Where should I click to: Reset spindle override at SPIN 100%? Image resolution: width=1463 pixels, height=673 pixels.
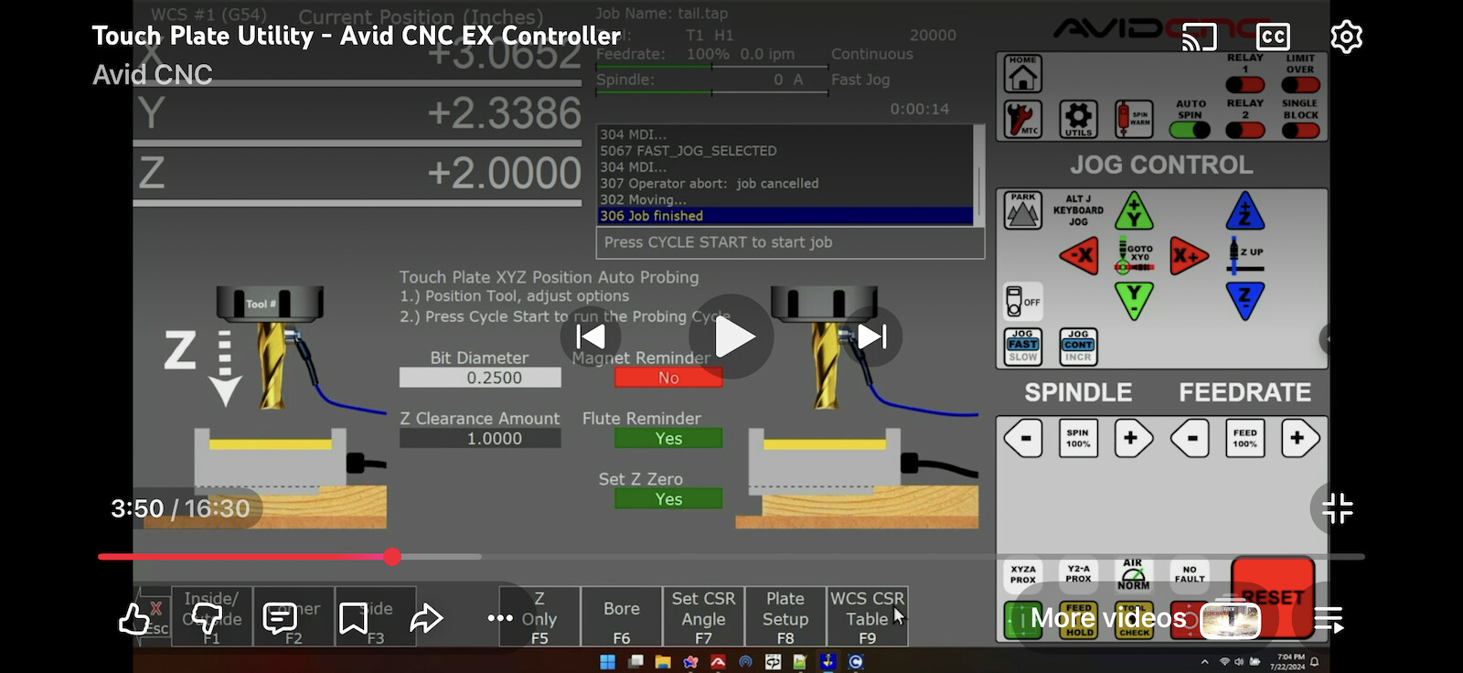pos(1078,438)
